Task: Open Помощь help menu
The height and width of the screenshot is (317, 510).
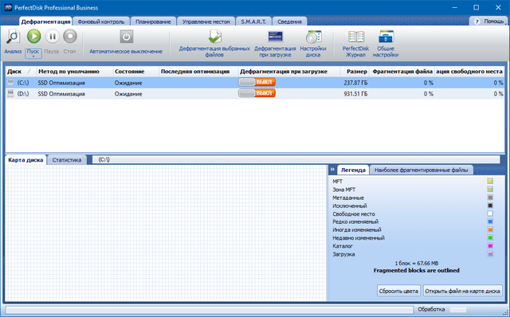Action: tap(488, 22)
